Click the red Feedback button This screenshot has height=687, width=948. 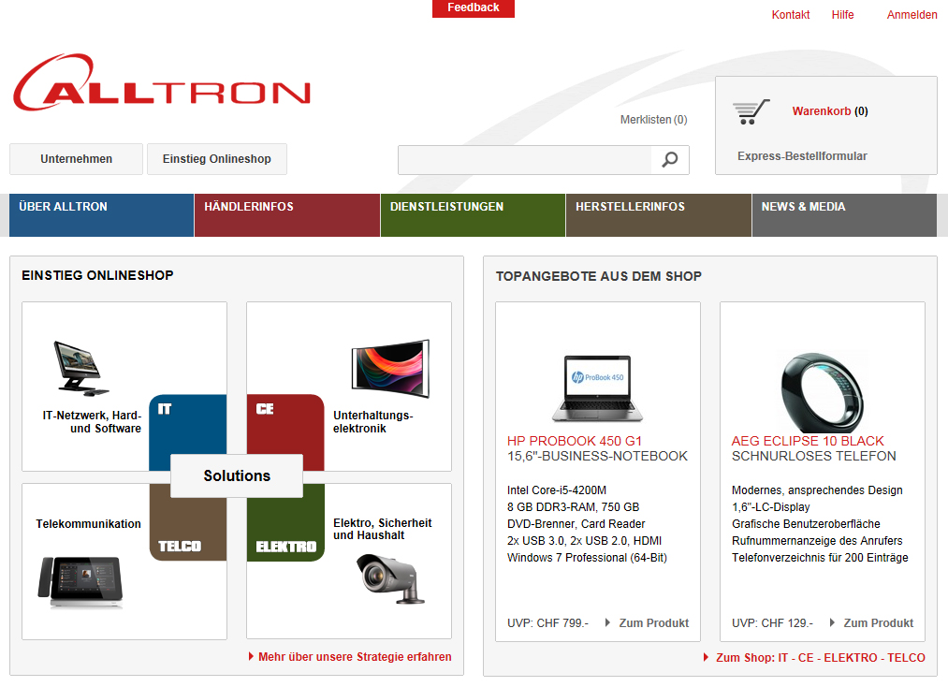coord(474,7)
